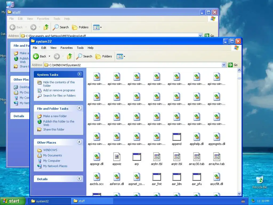Open the Start menu
This screenshot has height=205, width=273.
click(x=13, y=201)
